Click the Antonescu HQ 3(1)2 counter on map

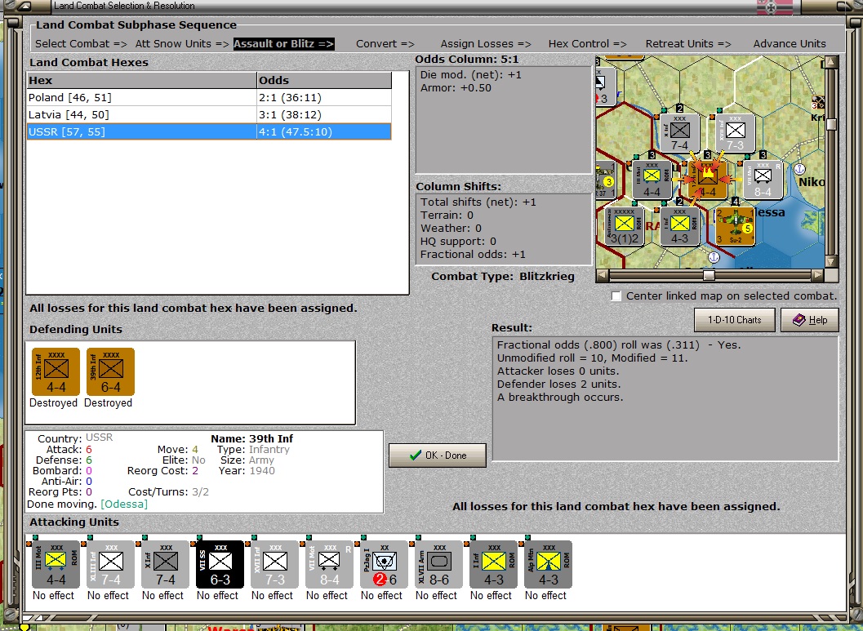[624, 226]
